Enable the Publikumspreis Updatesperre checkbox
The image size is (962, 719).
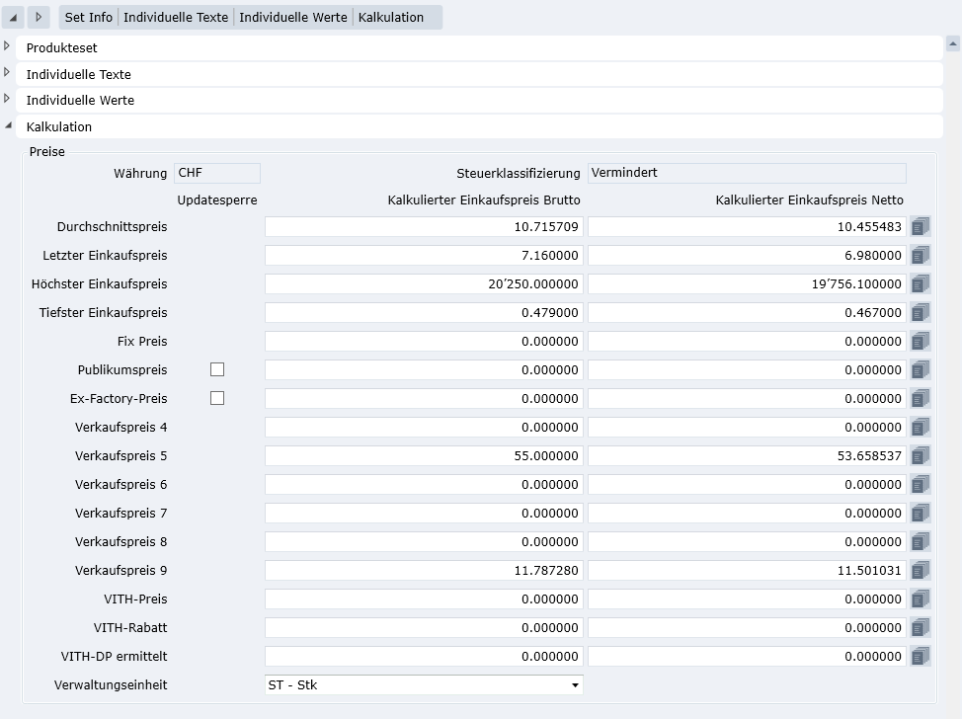click(x=217, y=369)
